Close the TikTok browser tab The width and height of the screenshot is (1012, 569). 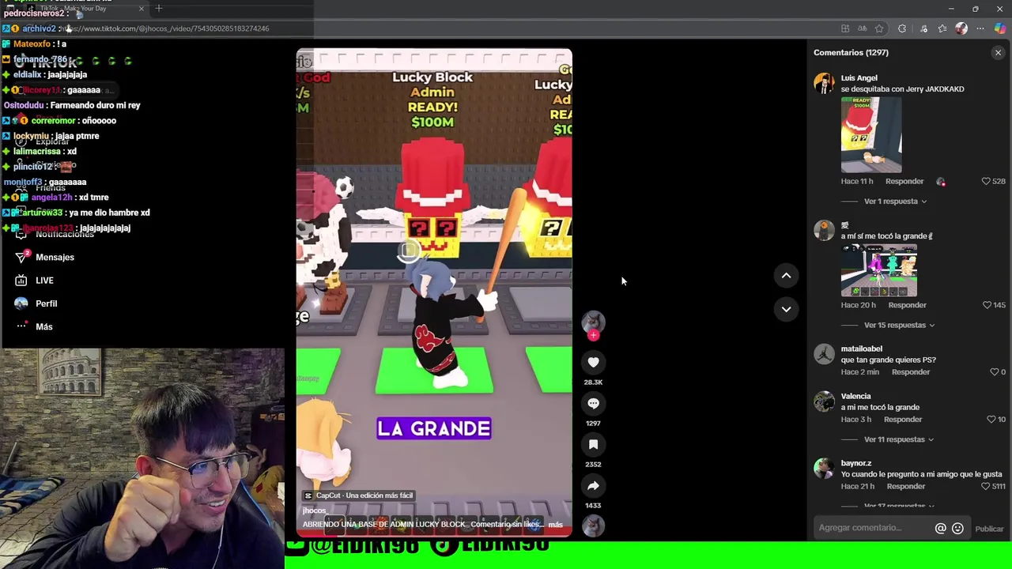142,9
